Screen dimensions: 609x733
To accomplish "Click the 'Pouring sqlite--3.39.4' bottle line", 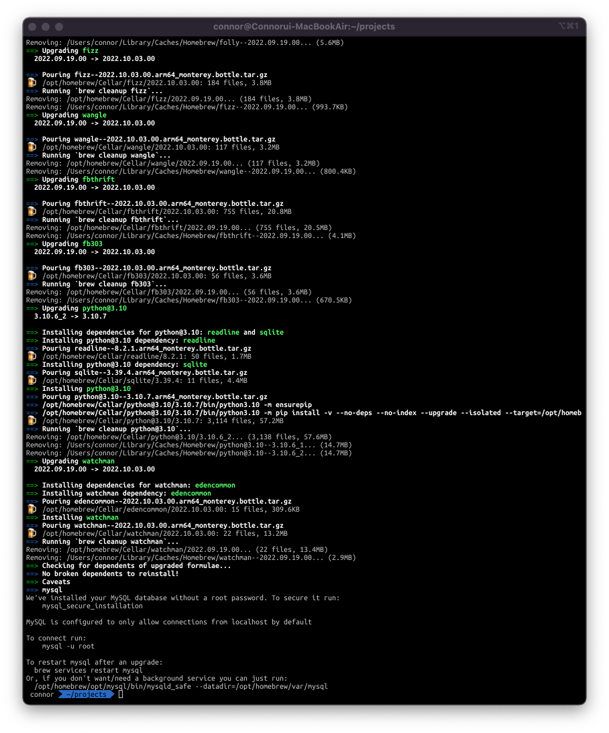I will point(136,373).
